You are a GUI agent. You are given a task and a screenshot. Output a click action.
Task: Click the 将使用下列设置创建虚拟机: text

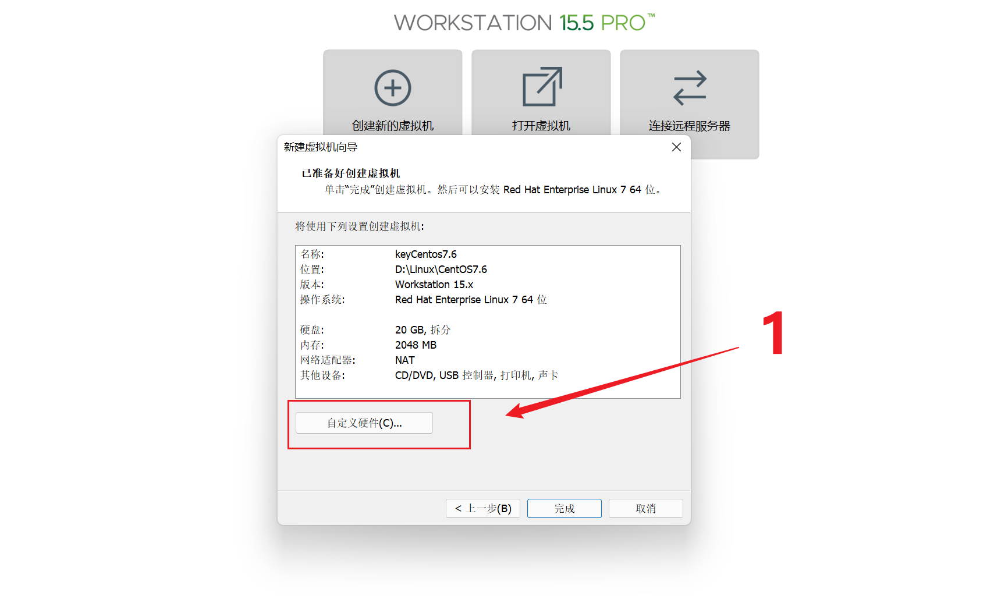click(360, 226)
